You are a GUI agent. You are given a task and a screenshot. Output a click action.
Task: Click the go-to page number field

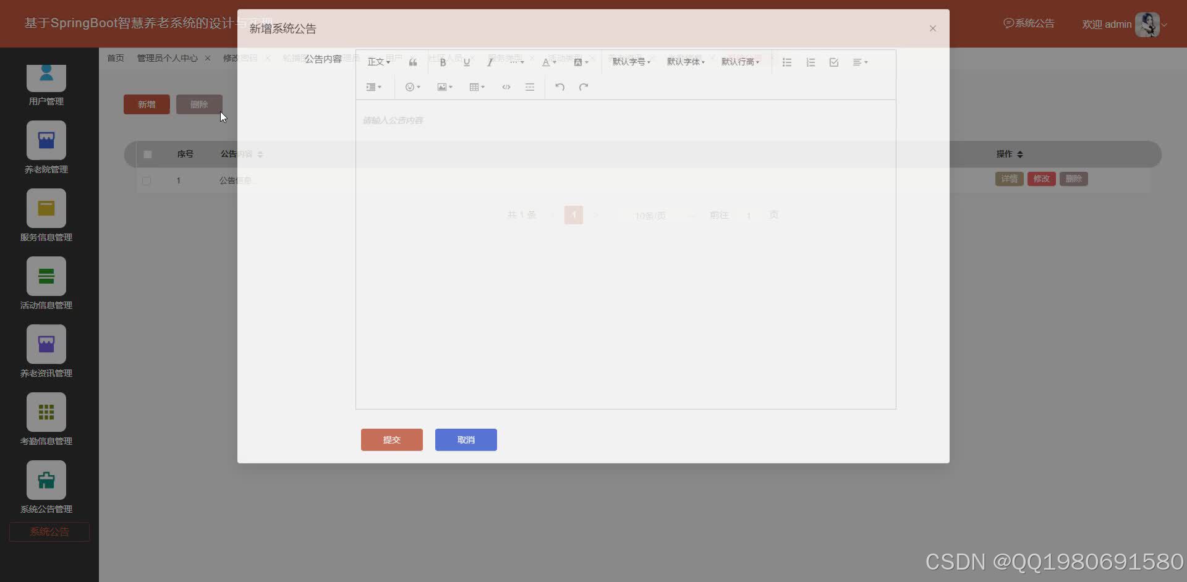pos(749,216)
